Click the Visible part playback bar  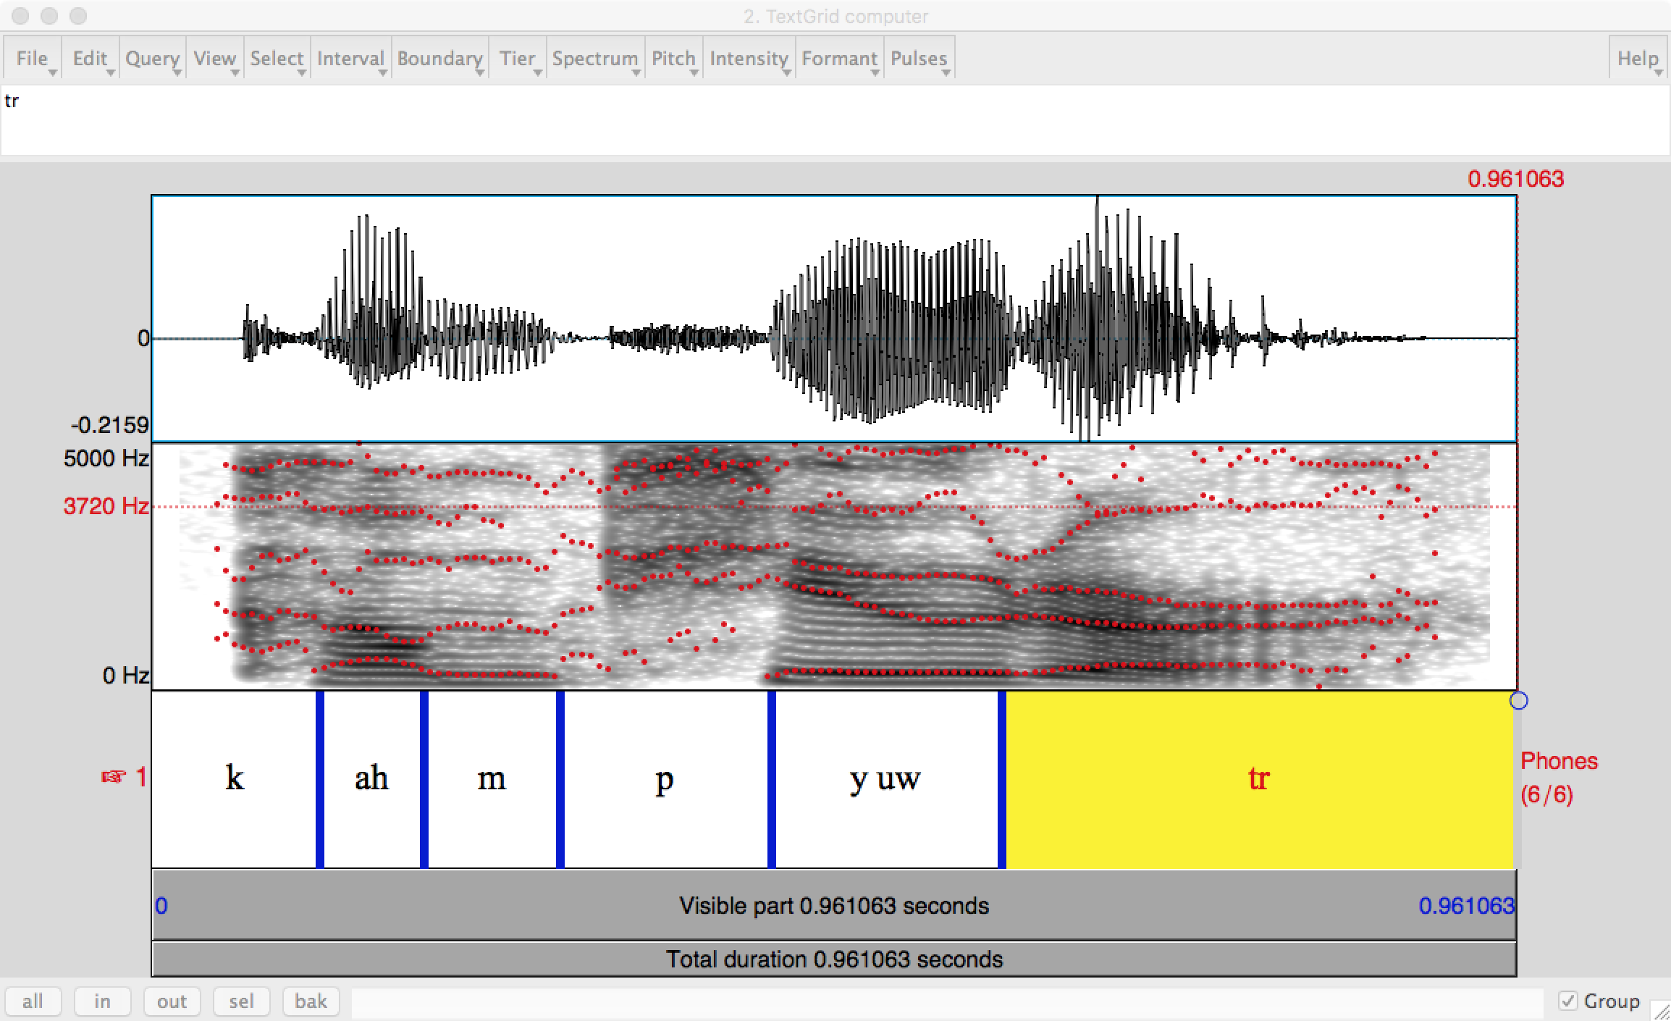coord(833,906)
